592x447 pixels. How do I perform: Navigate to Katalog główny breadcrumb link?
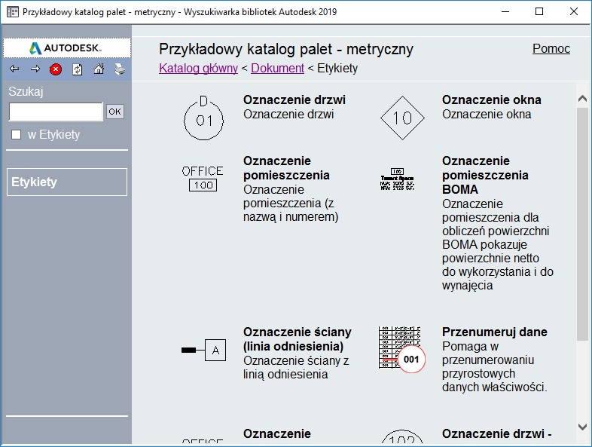198,68
